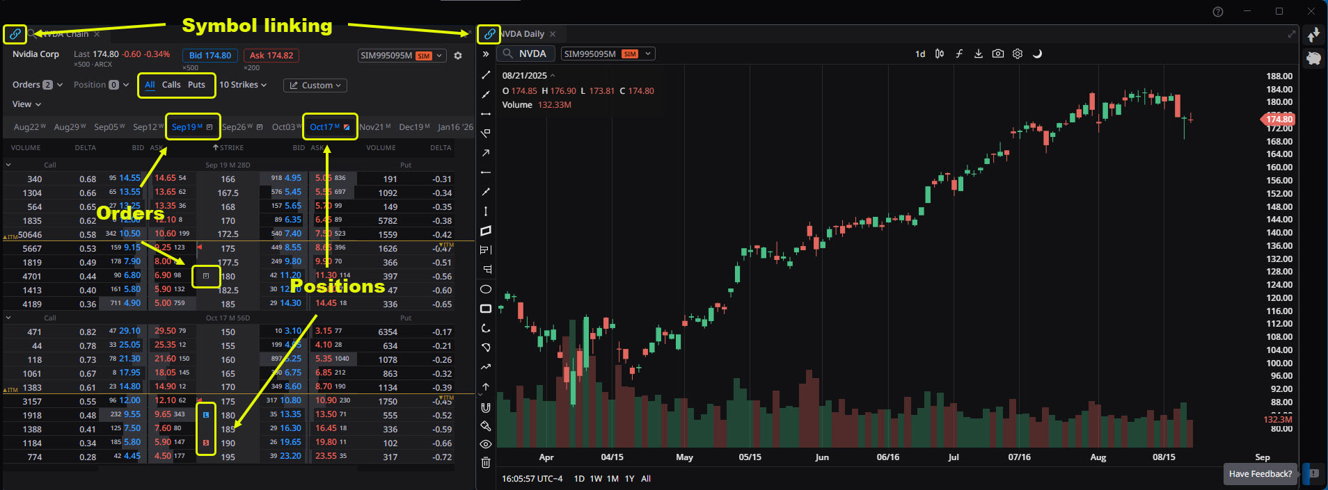Expand the Orders dropdown
Viewport: 1328px width, 490px height.
(38, 85)
